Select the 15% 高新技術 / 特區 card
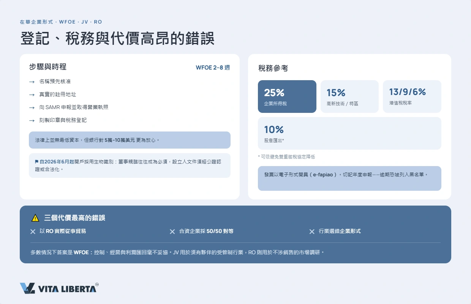The height and width of the screenshot is (304, 471). point(349,97)
